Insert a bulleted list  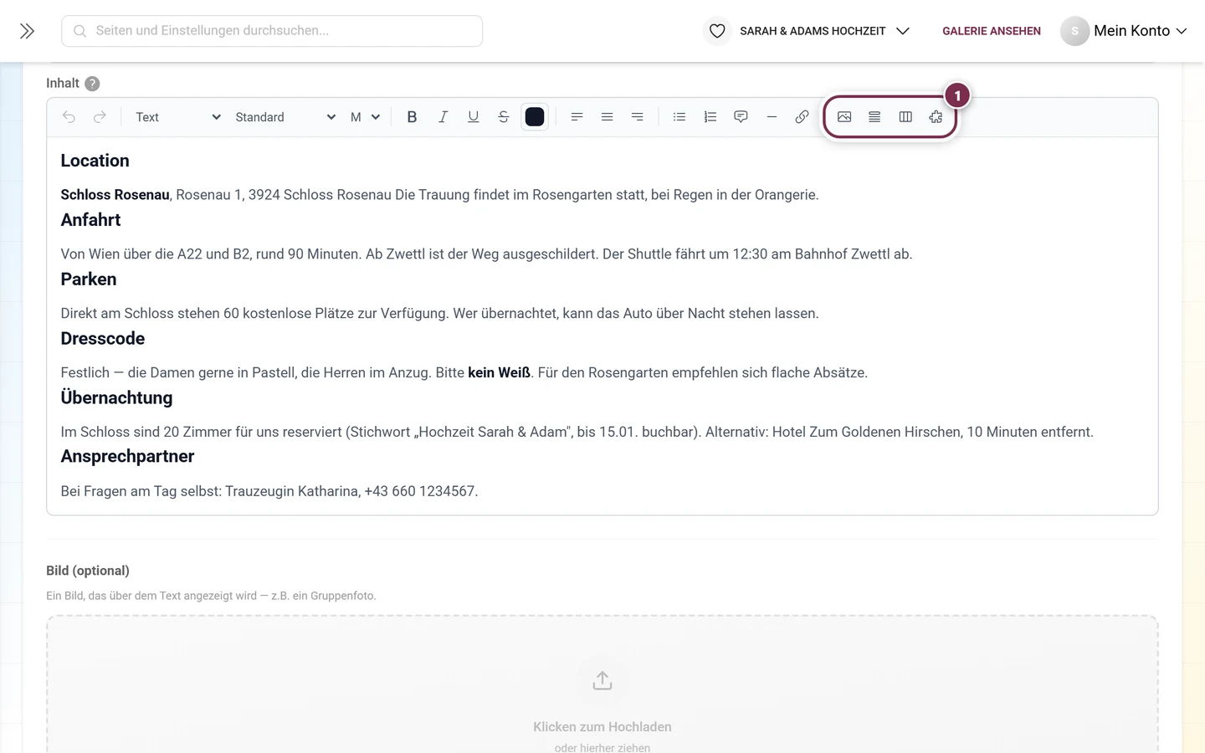[679, 117]
